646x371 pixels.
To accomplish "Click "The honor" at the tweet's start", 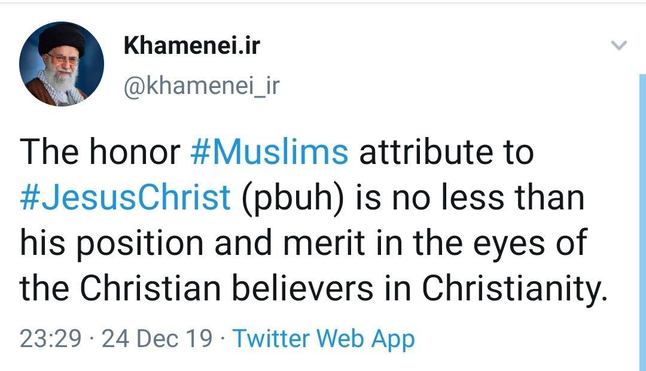I will coord(100,152).
